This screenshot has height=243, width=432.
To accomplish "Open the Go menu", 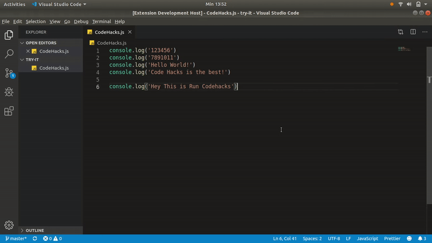I will 67,22.
